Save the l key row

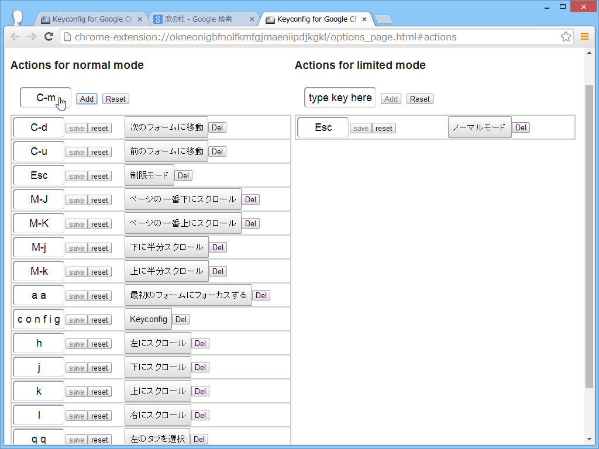pos(77,416)
